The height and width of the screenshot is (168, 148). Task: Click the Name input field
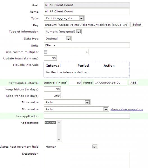[x=87, y=11]
